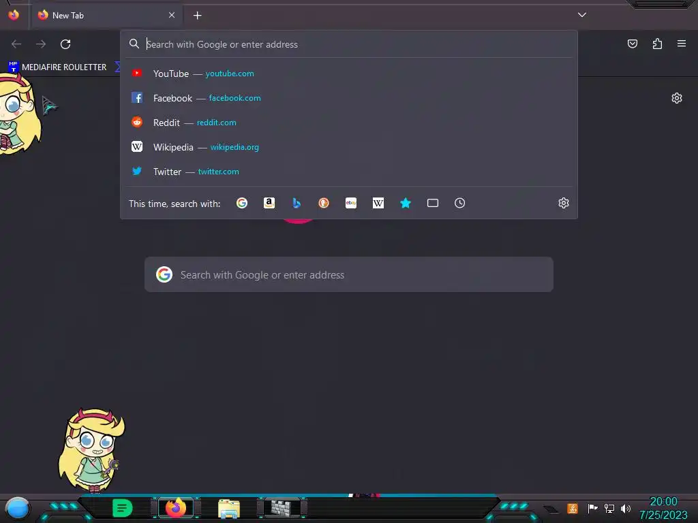Open the Extensions menu
Viewport: 698px width, 523px height.
coord(657,44)
